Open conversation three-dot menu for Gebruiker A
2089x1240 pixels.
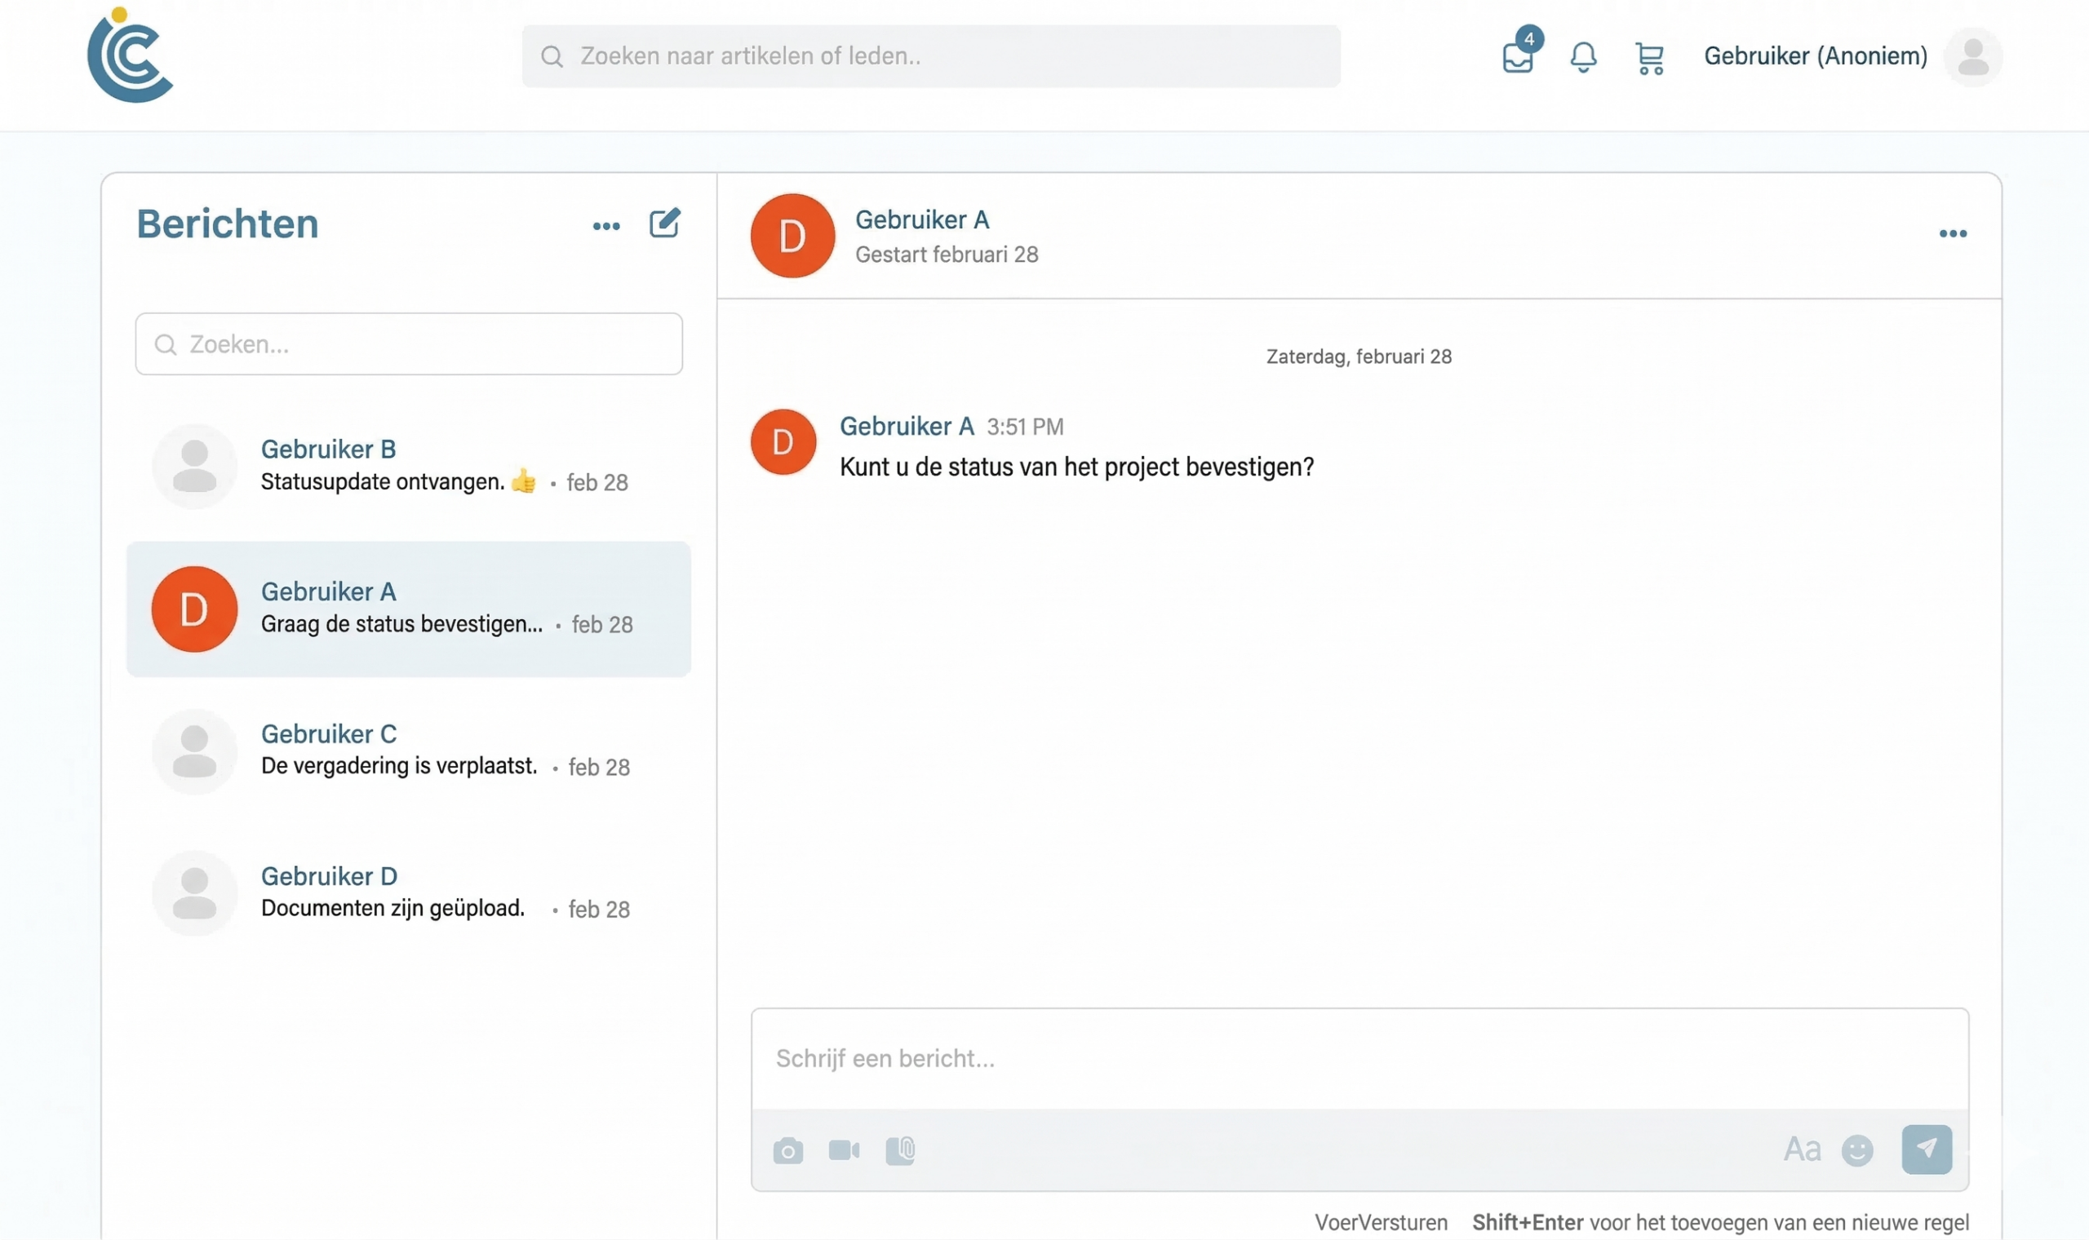tap(1952, 234)
